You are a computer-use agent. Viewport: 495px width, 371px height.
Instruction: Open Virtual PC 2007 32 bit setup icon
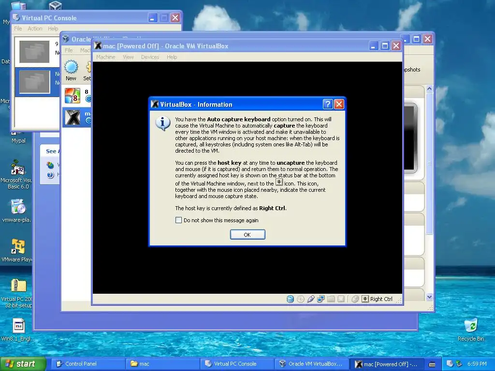(18, 293)
